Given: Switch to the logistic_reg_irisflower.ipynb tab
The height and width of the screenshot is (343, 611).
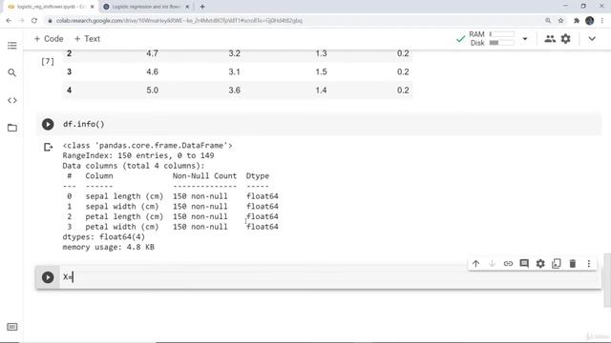Looking at the screenshot, I should [x=51, y=7].
